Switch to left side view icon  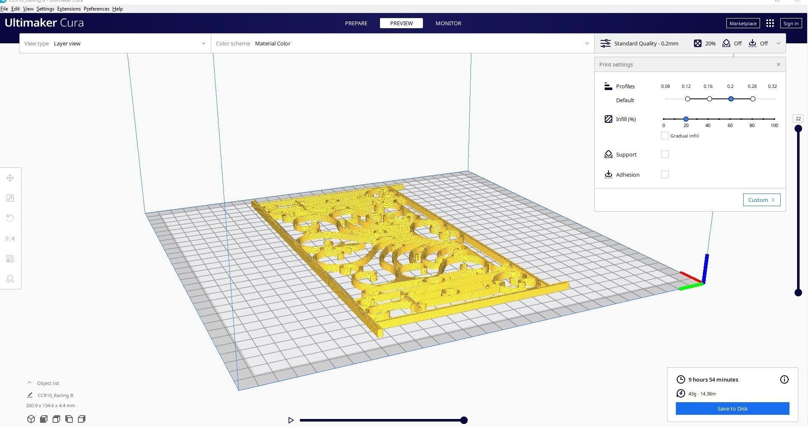click(x=69, y=419)
